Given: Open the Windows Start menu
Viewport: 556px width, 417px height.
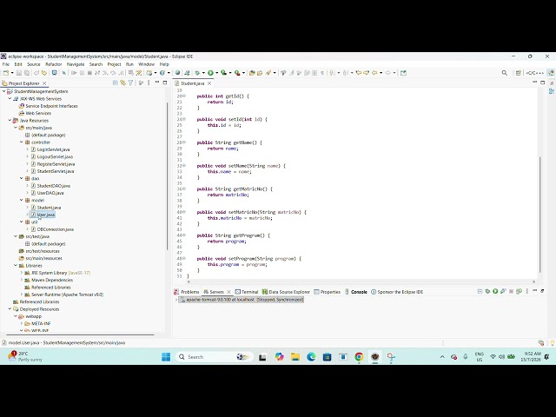Looking at the screenshot, I should point(166,357).
